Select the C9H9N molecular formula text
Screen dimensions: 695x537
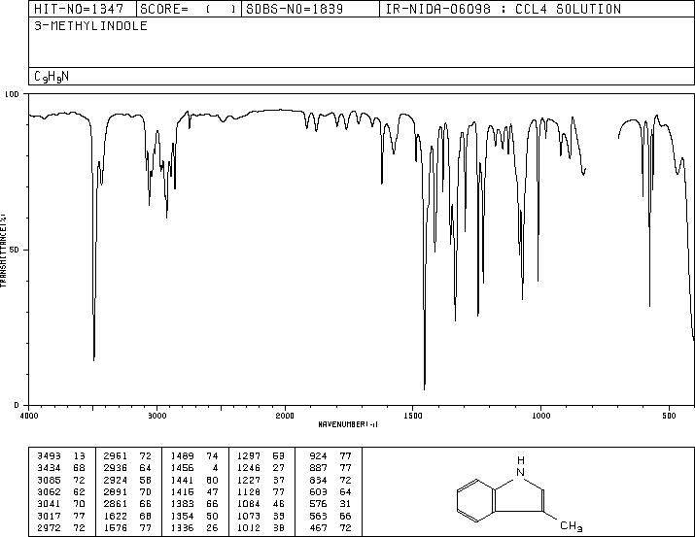pos(52,77)
